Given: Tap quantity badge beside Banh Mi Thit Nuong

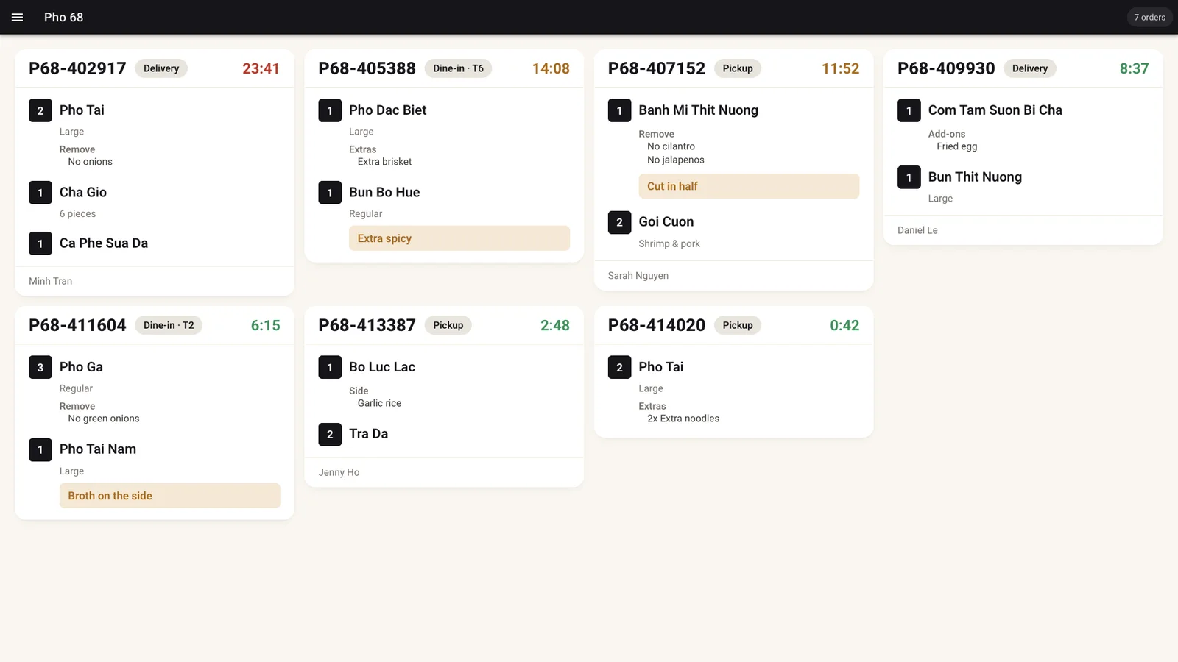Looking at the screenshot, I should [620, 110].
